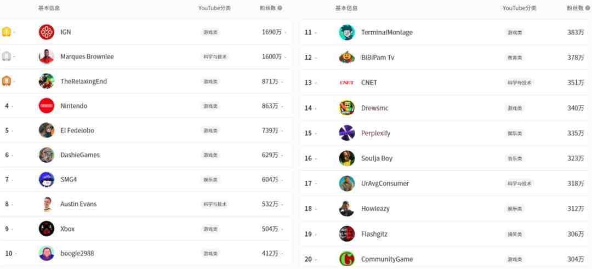This screenshot has height=269, width=592.
Task: Click the Nintendo red logo avatar
Action: [x=47, y=106]
